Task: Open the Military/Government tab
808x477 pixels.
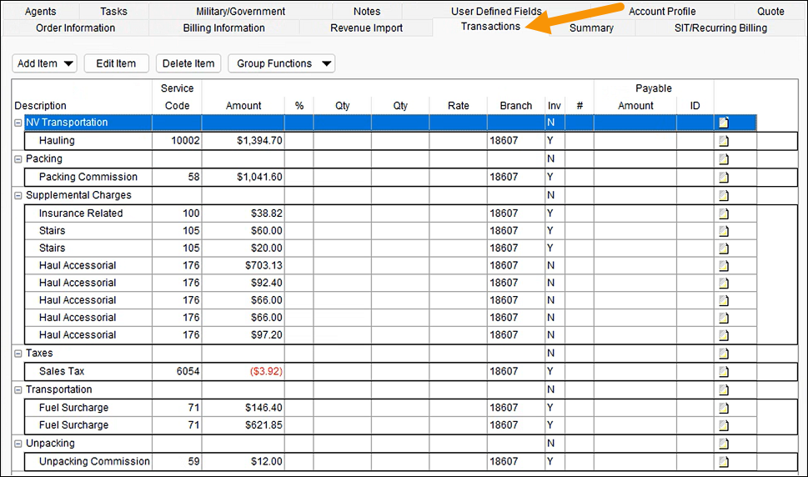Action: [x=240, y=12]
